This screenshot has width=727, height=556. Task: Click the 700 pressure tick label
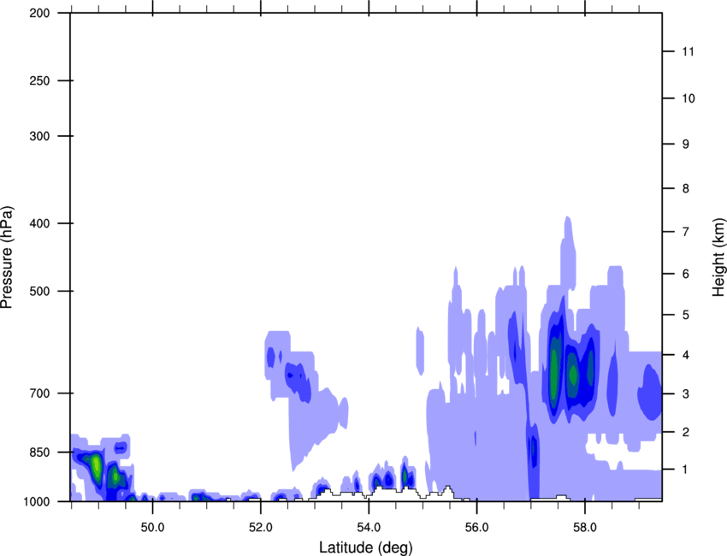[x=39, y=393]
